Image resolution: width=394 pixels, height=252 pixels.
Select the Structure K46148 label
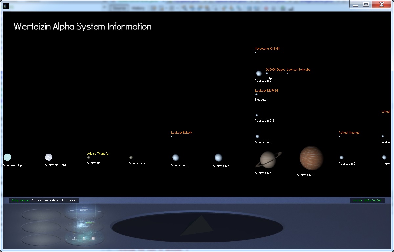tap(267, 49)
